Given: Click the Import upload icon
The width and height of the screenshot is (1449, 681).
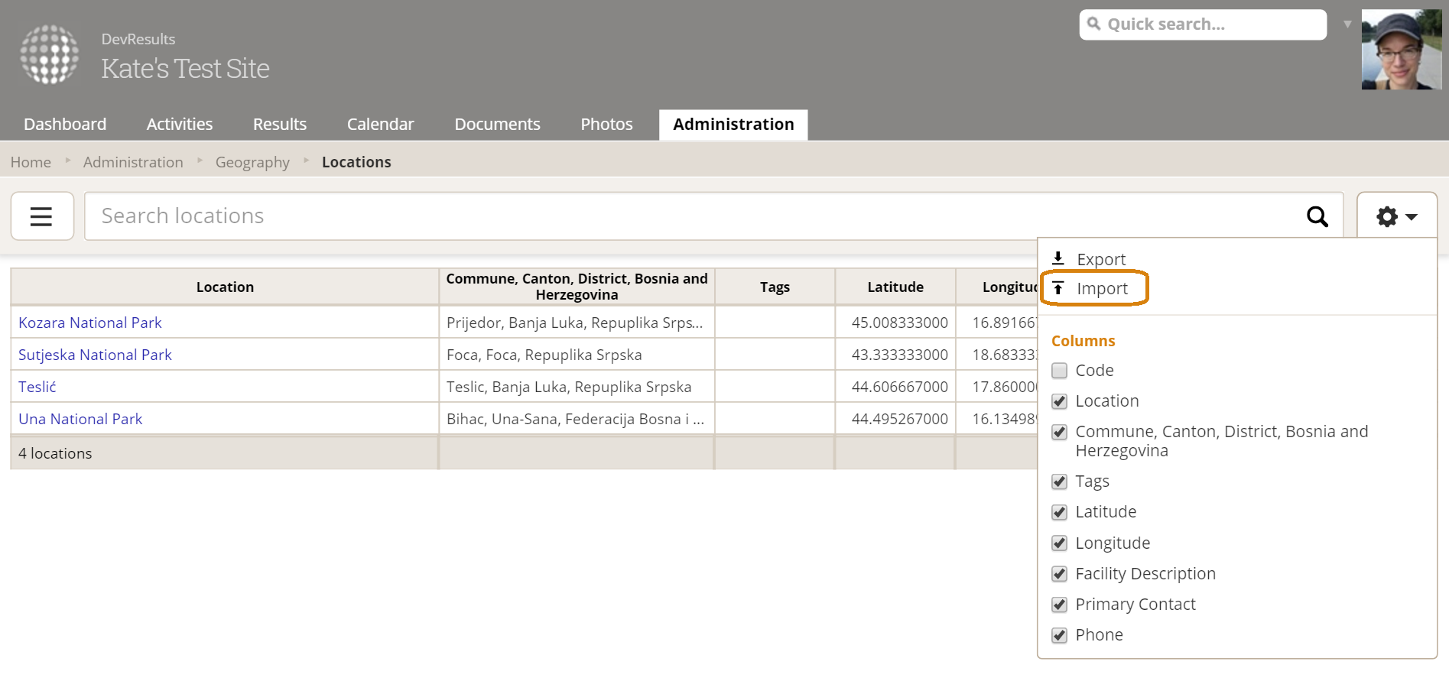Looking at the screenshot, I should pyautogui.click(x=1058, y=288).
